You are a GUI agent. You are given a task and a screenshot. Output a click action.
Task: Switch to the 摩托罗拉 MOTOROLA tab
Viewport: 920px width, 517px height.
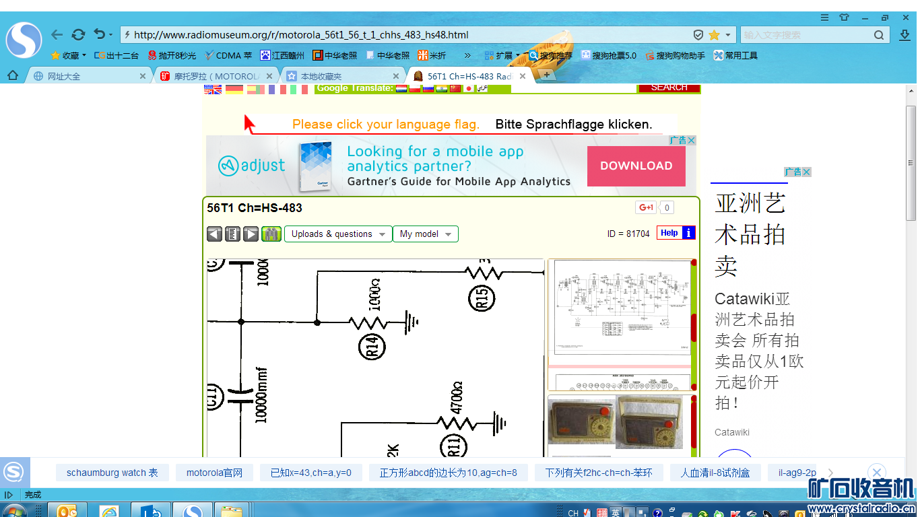(x=217, y=76)
